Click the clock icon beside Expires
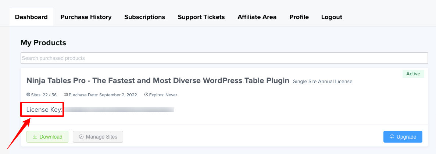This screenshot has height=154, width=436. pos(146,95)
